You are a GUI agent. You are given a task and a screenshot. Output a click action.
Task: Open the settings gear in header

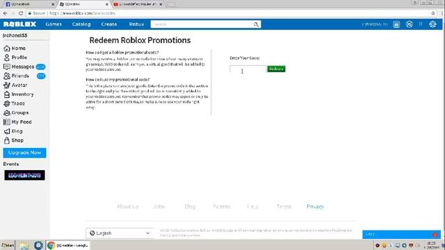432,24
